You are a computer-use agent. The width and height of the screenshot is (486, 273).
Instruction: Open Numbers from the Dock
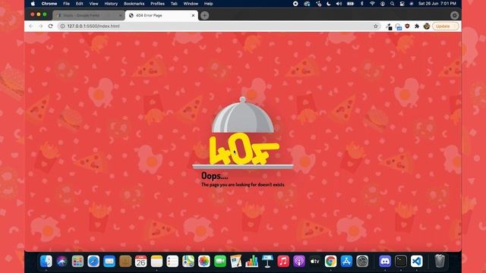251,261
